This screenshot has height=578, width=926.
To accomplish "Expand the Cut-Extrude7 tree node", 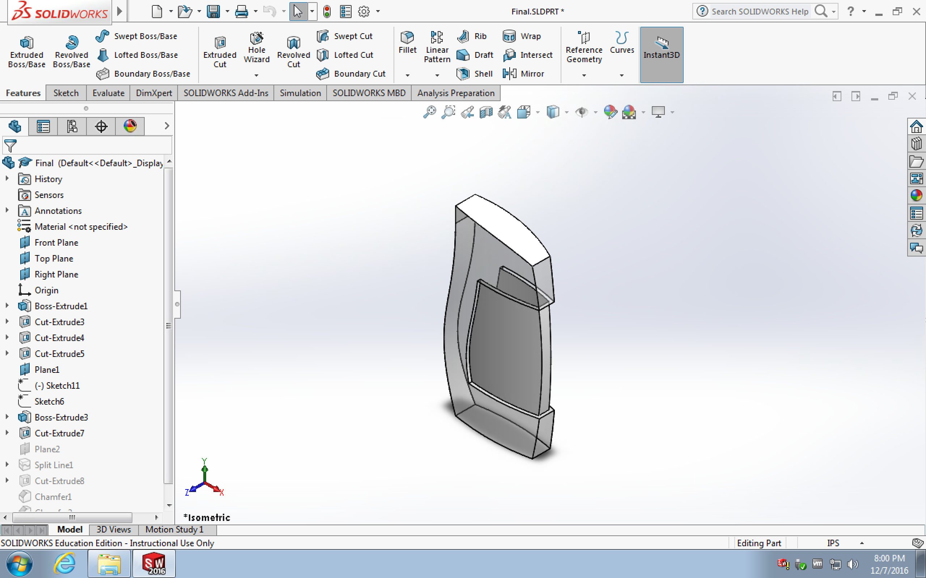I will pos(7,433).
